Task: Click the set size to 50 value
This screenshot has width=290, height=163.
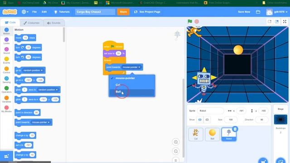Action: point(118,53)
